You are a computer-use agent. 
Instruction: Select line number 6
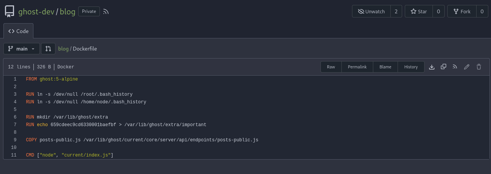(15, 117)
